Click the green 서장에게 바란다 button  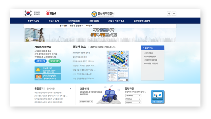tap(54, 61)
